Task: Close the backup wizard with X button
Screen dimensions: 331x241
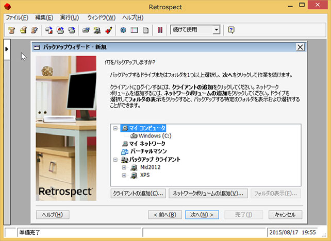Action: point(300,47)
